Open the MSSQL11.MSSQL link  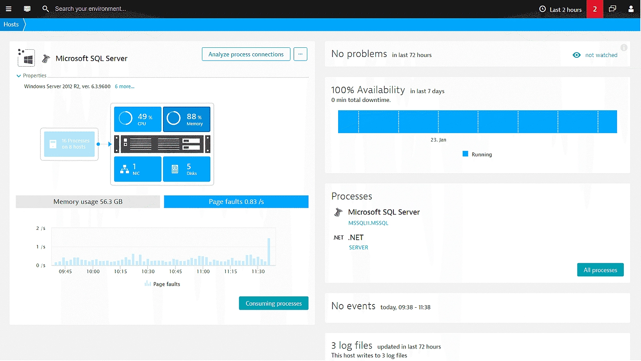tap(368, 223)
